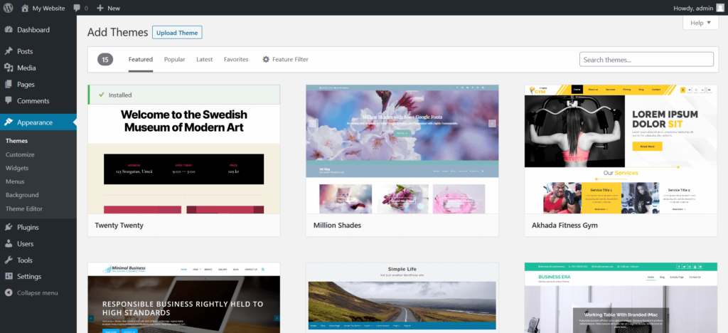Screen dimensions: 728x333
Task: Go to Plugins in sidebar
Action: [28, 227]
